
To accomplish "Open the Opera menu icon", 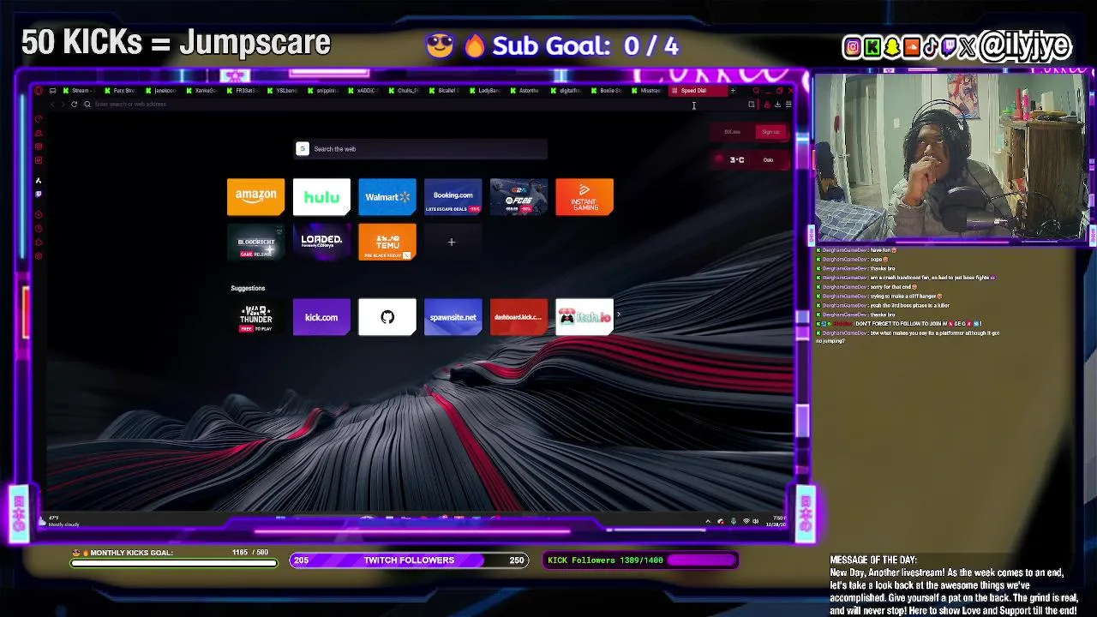I will click(39, 90).
